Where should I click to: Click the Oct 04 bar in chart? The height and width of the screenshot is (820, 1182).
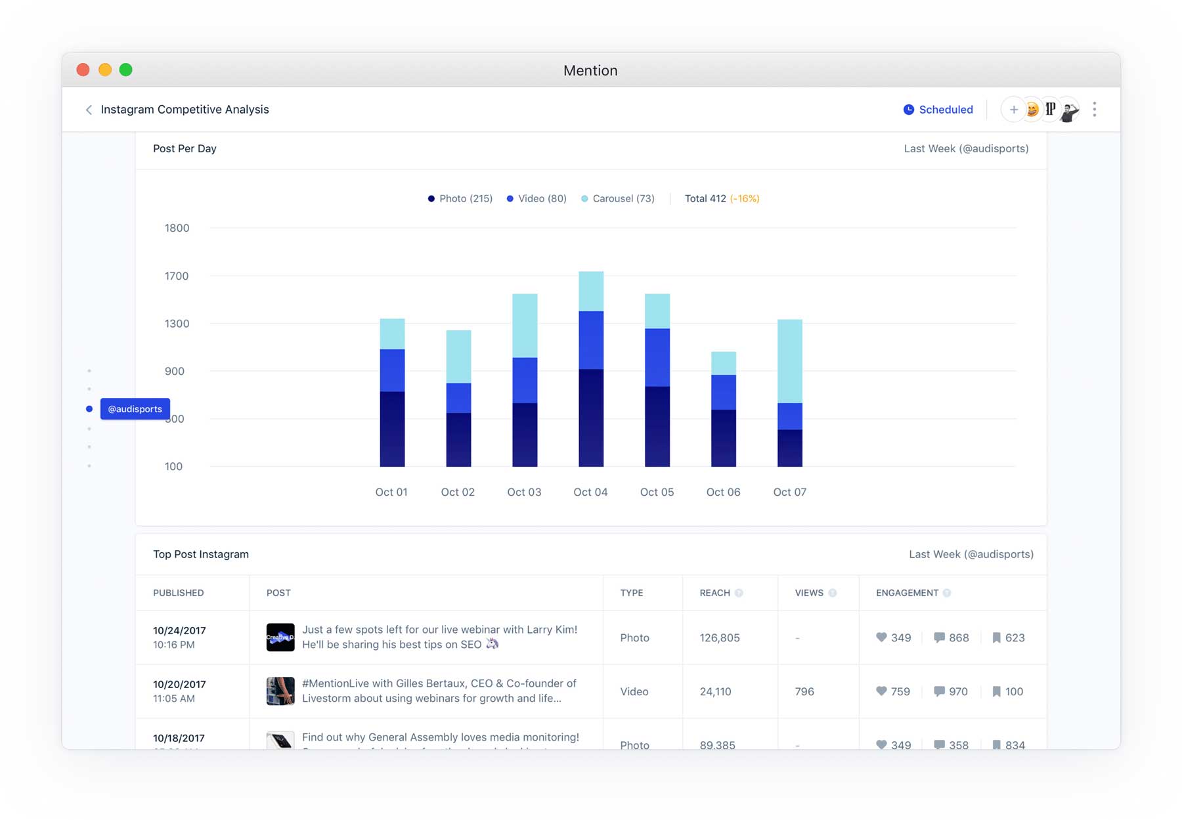[x=591, y=369]
